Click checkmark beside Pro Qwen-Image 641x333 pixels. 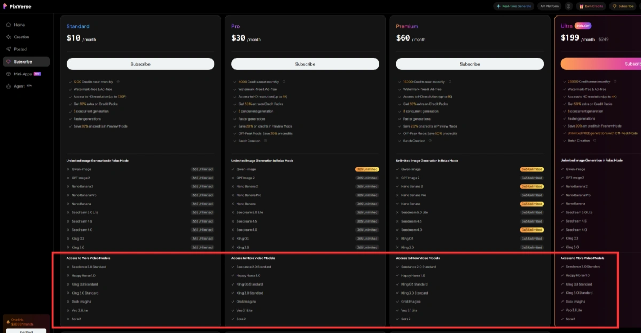[x=233, y=169]
